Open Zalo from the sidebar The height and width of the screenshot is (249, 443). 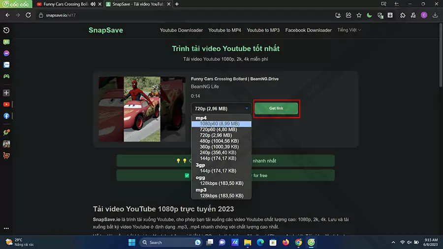(x=6, y=65)
